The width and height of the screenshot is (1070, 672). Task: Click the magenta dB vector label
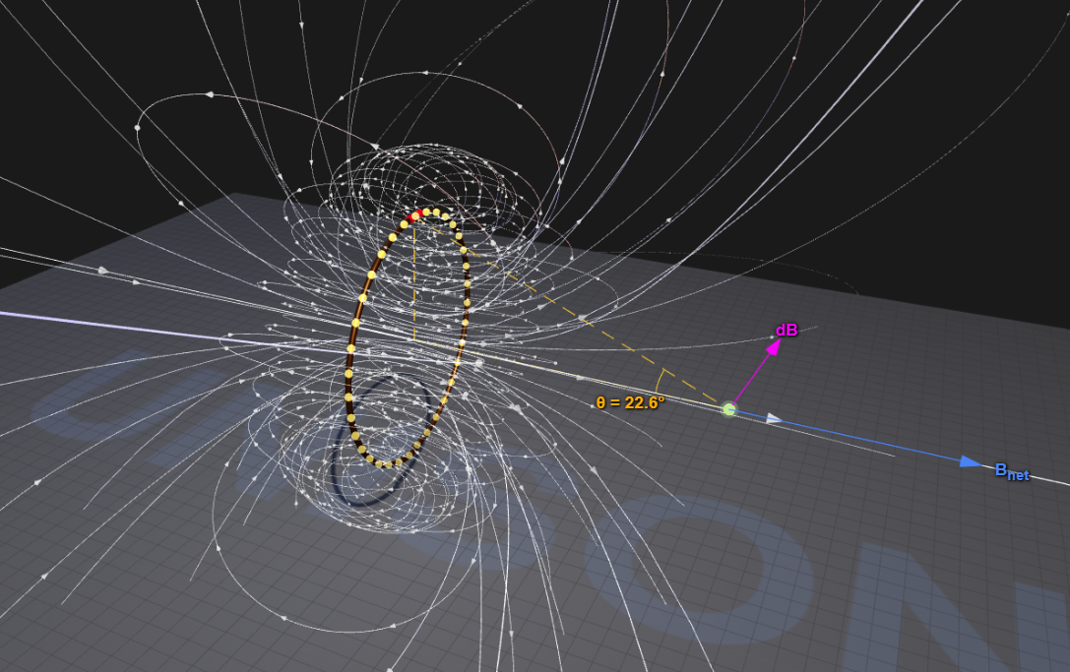(787, 331)
